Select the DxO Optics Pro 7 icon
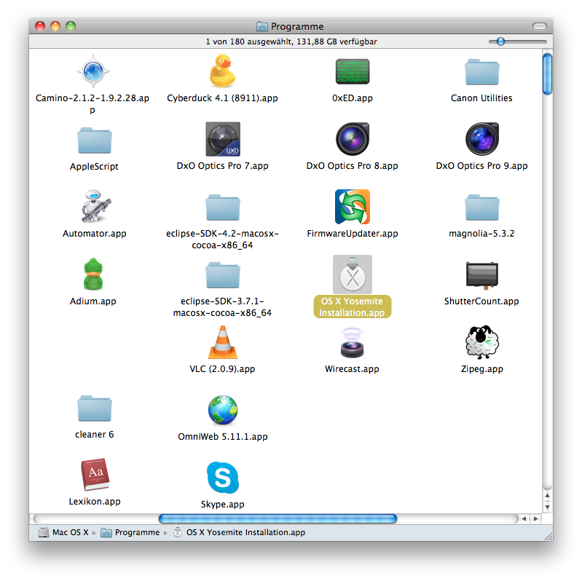 pyautogui.click(x=223, y=139)
